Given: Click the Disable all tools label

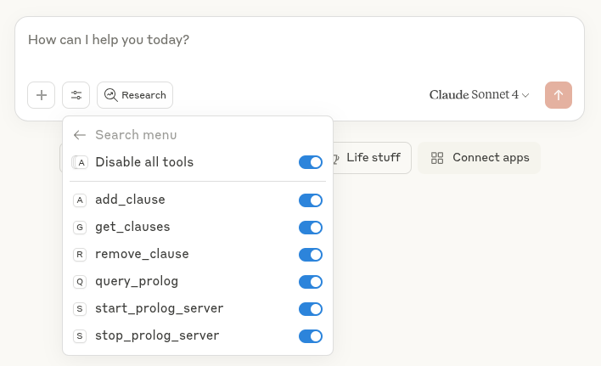Looking at the screenshot, I should 144,162.
